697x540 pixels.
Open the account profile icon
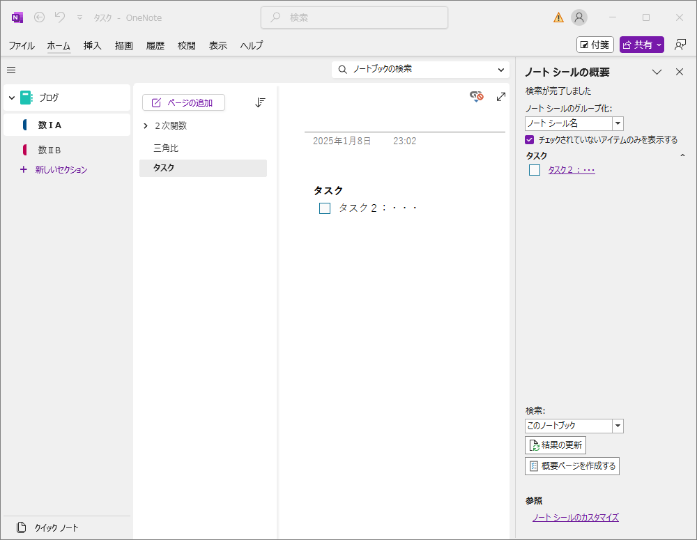pyautogui.click(x=579, y=17)
